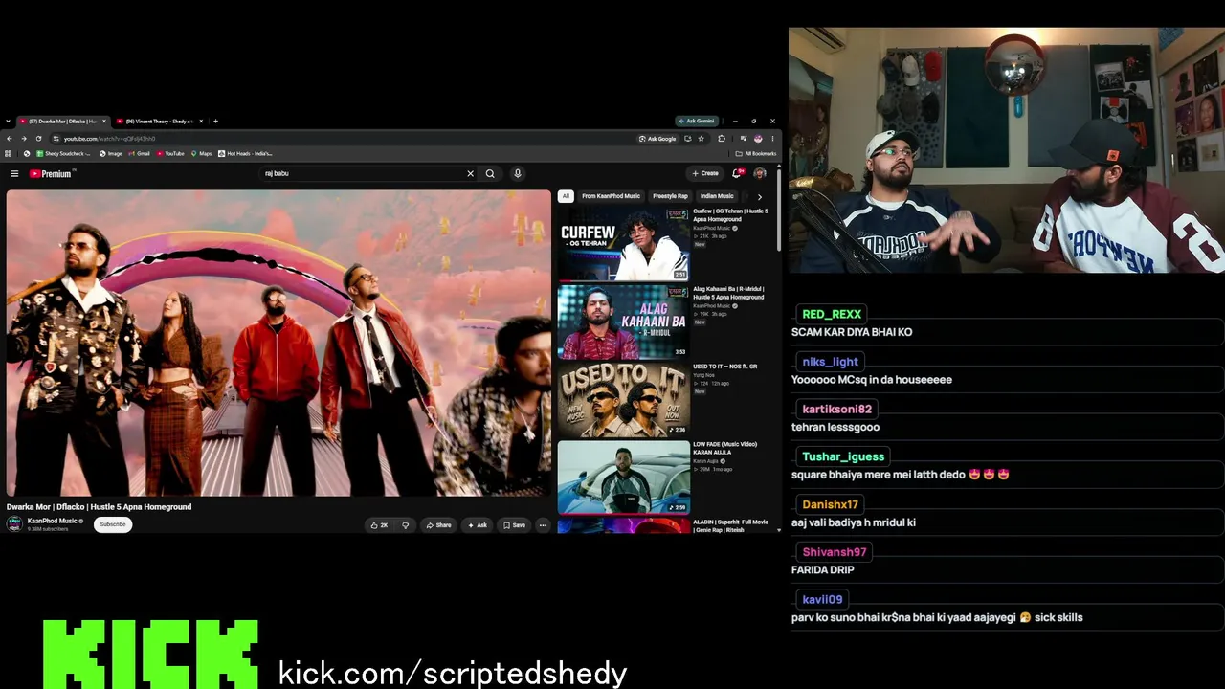Screen dimensions: 1225x689
Task: Click the Tushar_iguess chat username
Action: 843,456
